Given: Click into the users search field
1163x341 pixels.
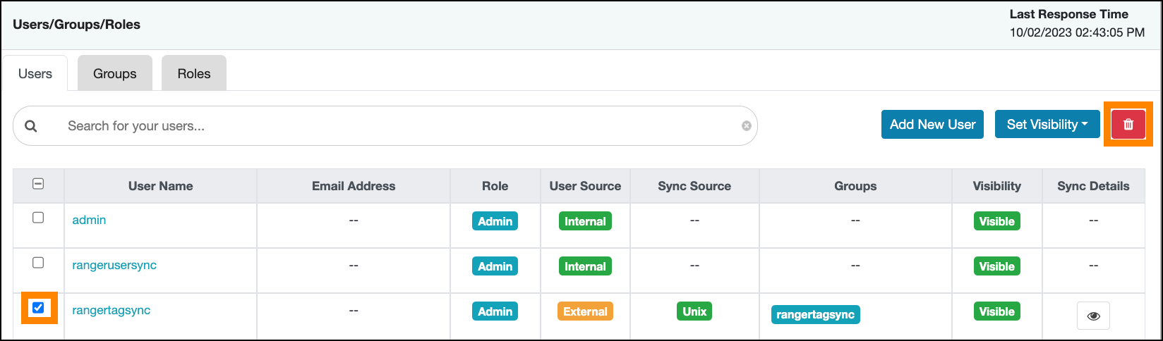Looking at the screenshot, I should (x=395, y=126).
